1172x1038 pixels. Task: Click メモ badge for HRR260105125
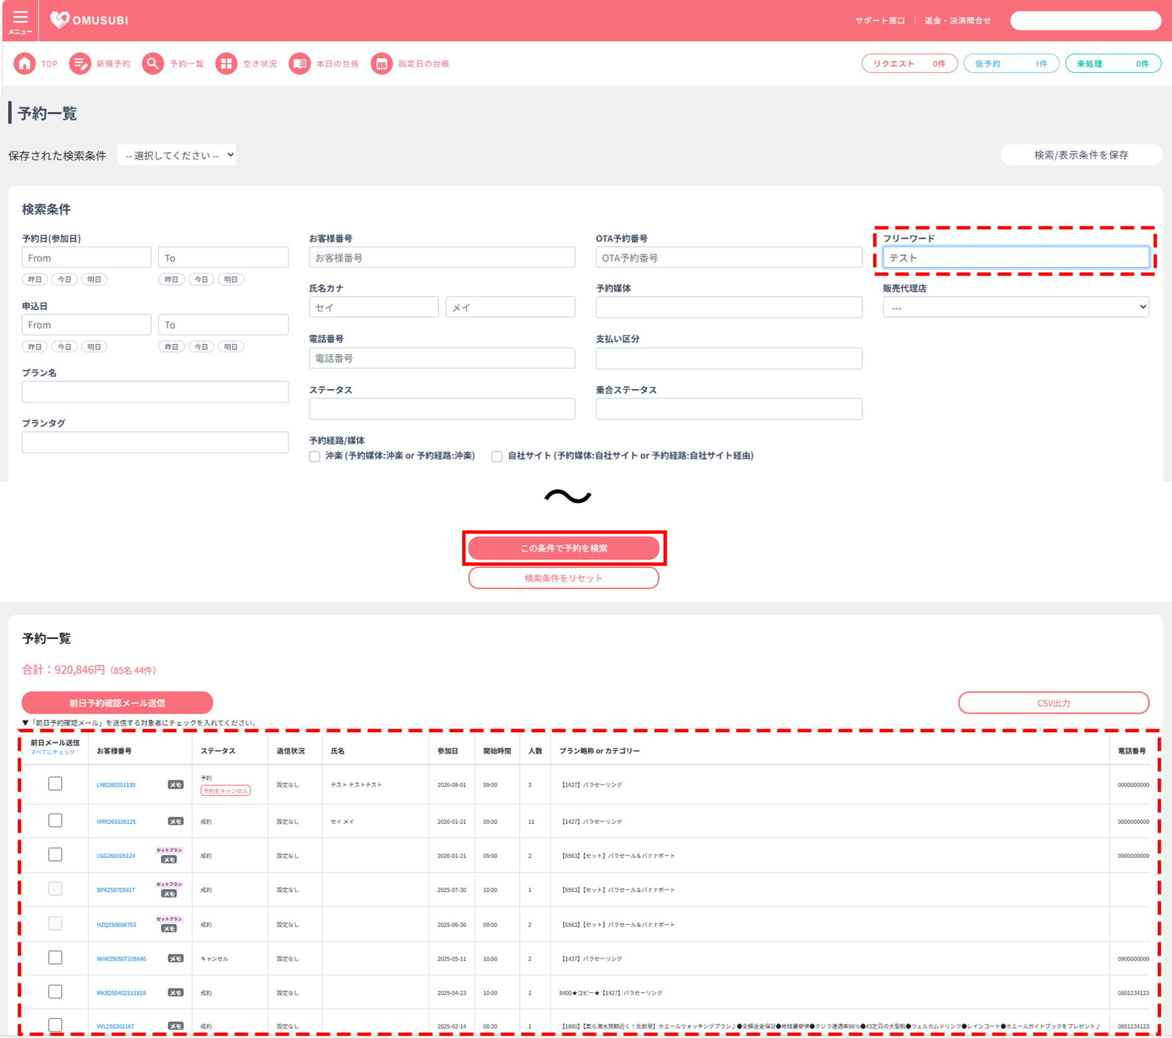tap(176, 822)
